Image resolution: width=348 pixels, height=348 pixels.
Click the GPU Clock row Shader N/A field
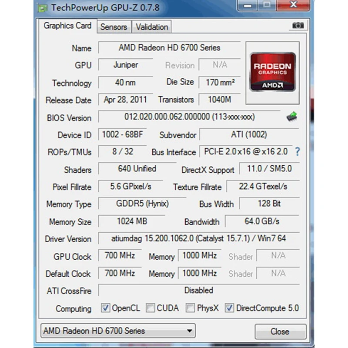(278, 255)
